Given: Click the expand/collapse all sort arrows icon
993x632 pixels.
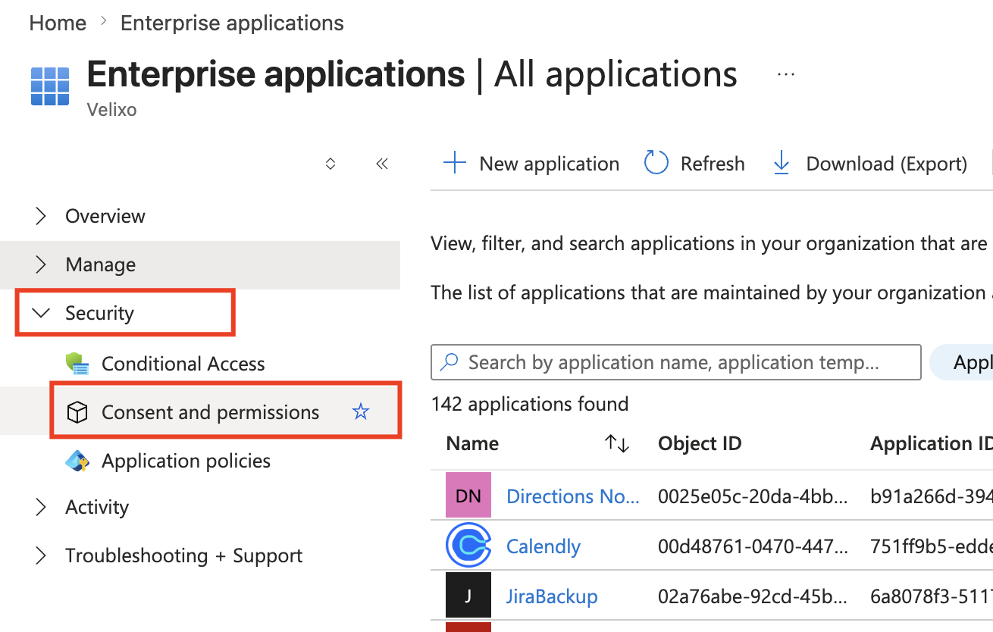Looking at the screenshot, I should (330, 164).
